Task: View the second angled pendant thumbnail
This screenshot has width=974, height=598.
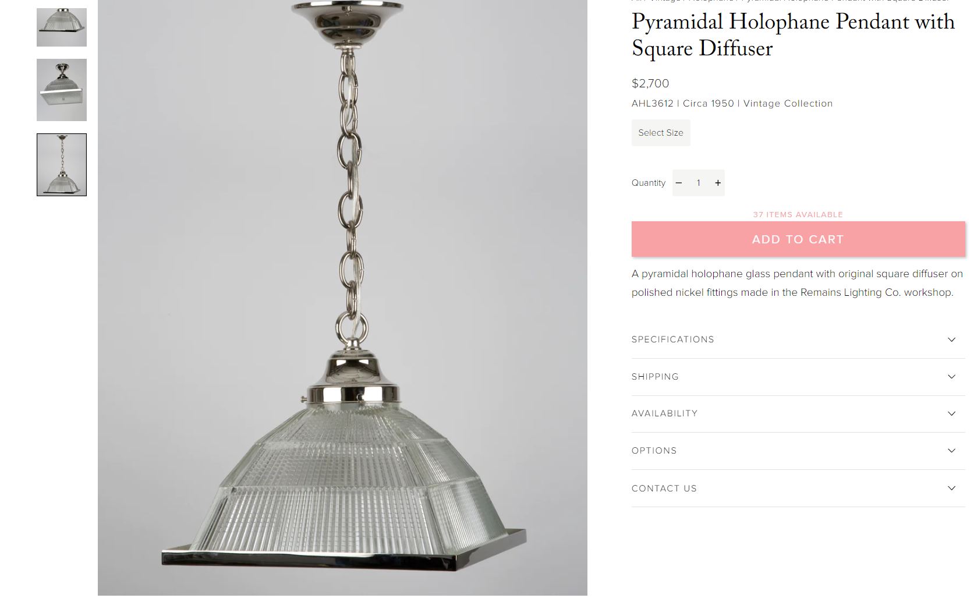Action: (62, 90)
